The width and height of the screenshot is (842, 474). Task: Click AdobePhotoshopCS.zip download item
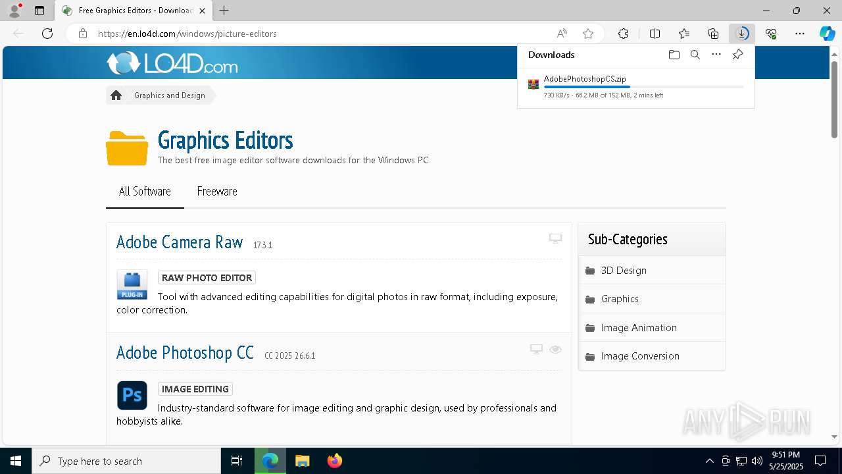click(636, 86)
